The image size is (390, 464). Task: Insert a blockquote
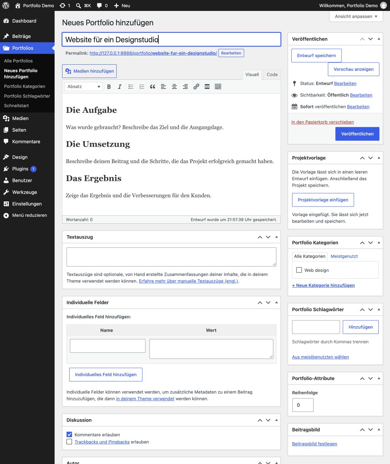coord(153,87)
